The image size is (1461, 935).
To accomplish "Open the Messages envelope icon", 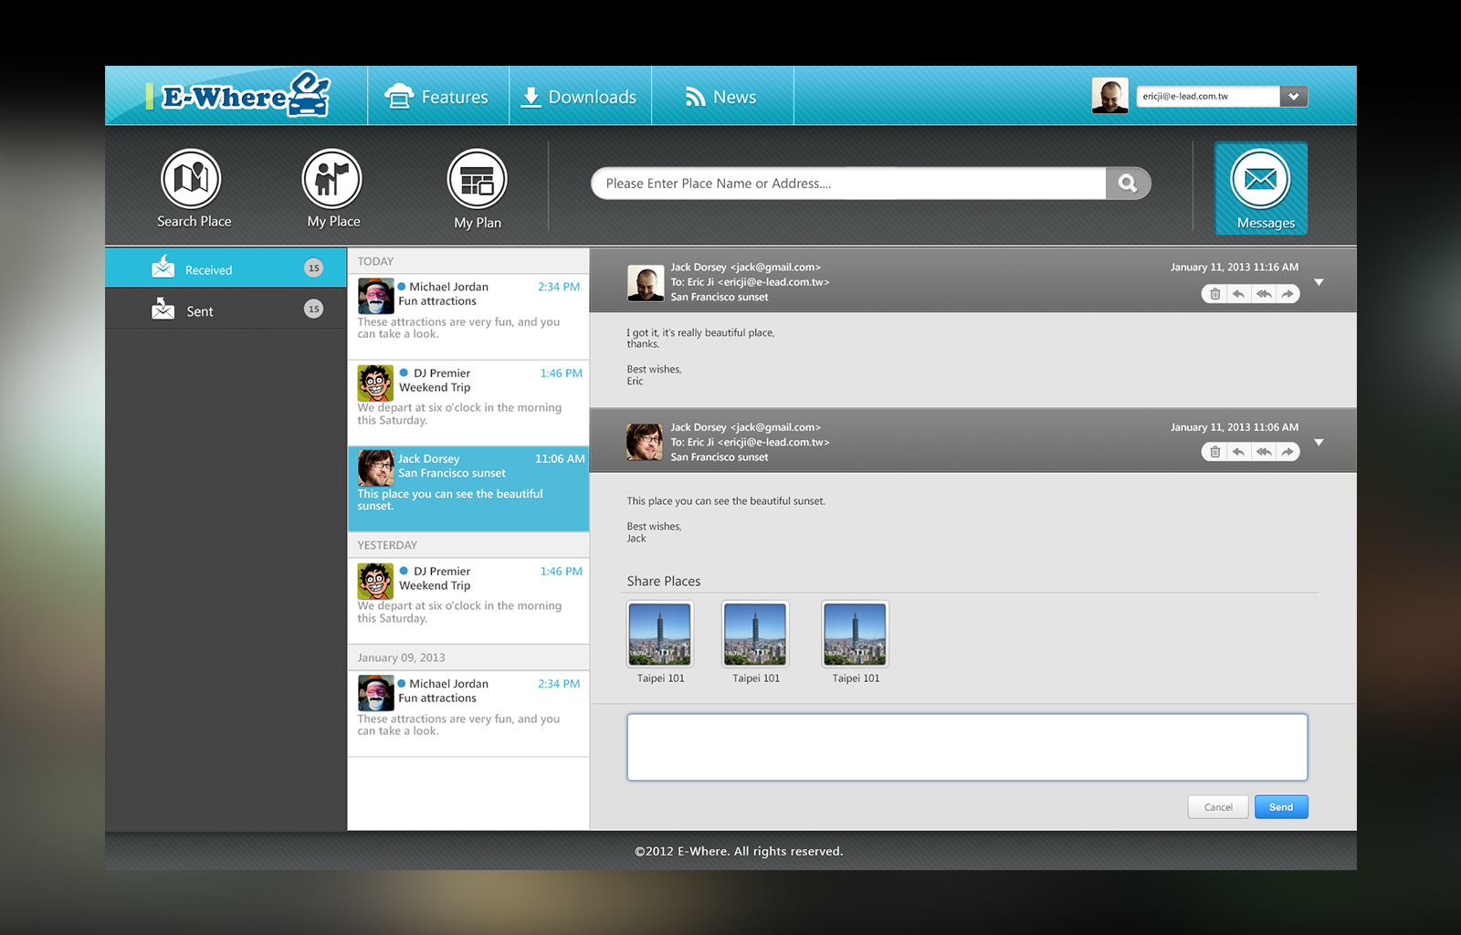I will coord(1260,180).
